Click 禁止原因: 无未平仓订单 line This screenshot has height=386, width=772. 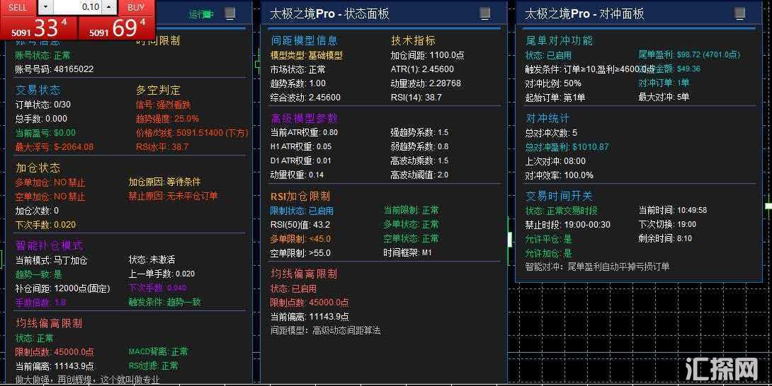173,196
